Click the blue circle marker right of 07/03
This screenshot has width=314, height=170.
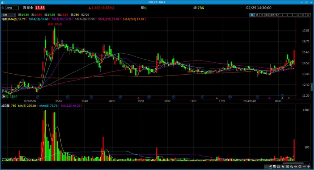pyautogui.click(x=91, y=97)
